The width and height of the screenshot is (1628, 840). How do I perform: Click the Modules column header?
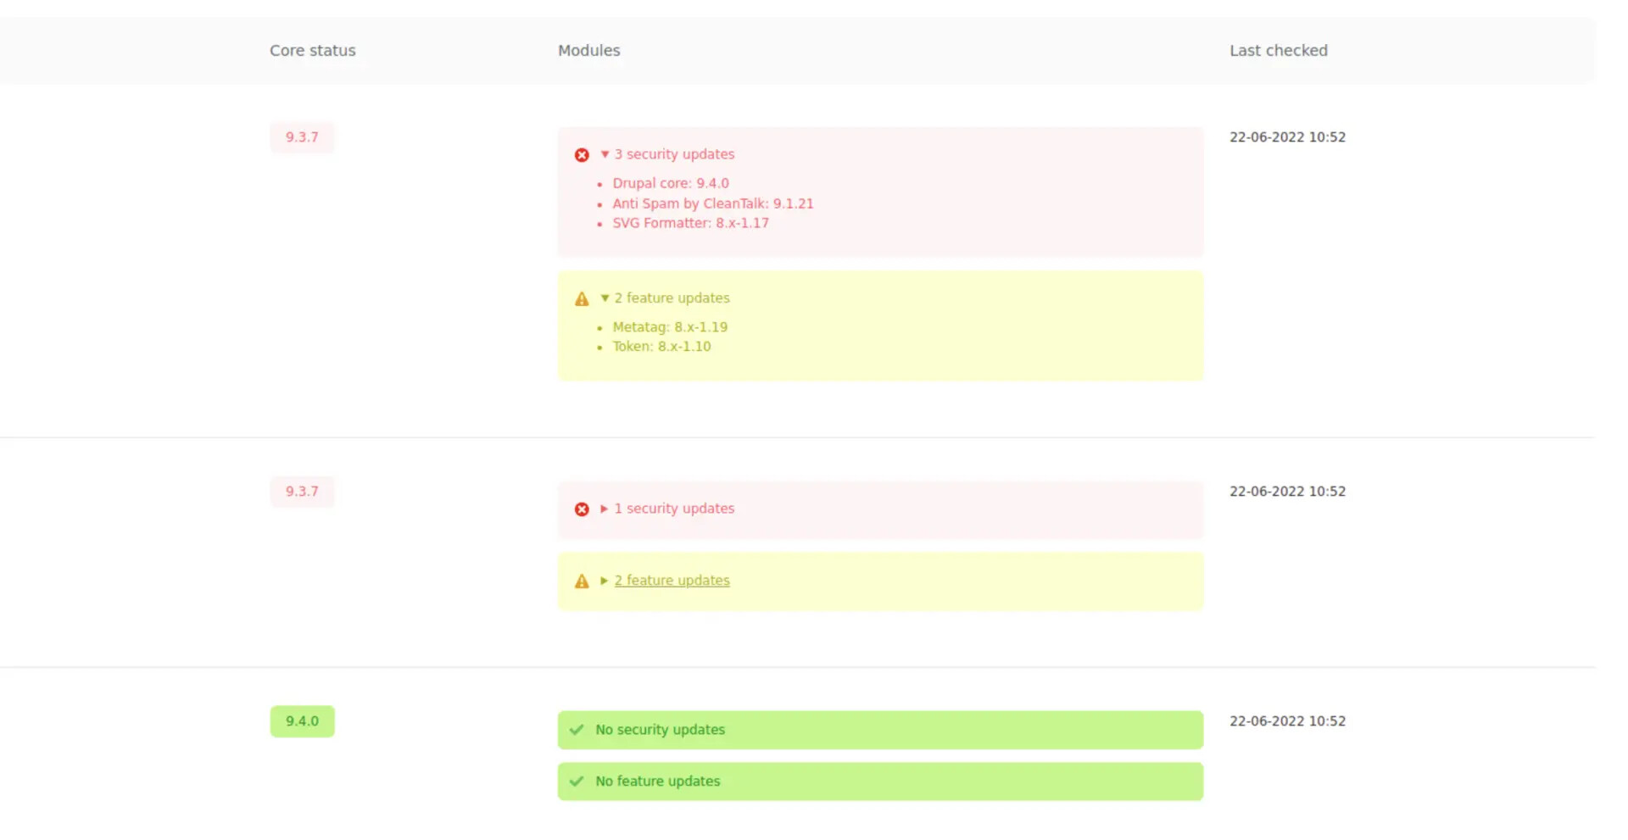pyautogui.click(x=589, y=51)
